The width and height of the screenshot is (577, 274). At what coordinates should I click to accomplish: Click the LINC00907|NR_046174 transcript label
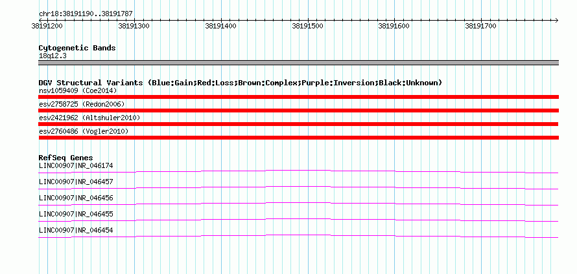(76, 166)
